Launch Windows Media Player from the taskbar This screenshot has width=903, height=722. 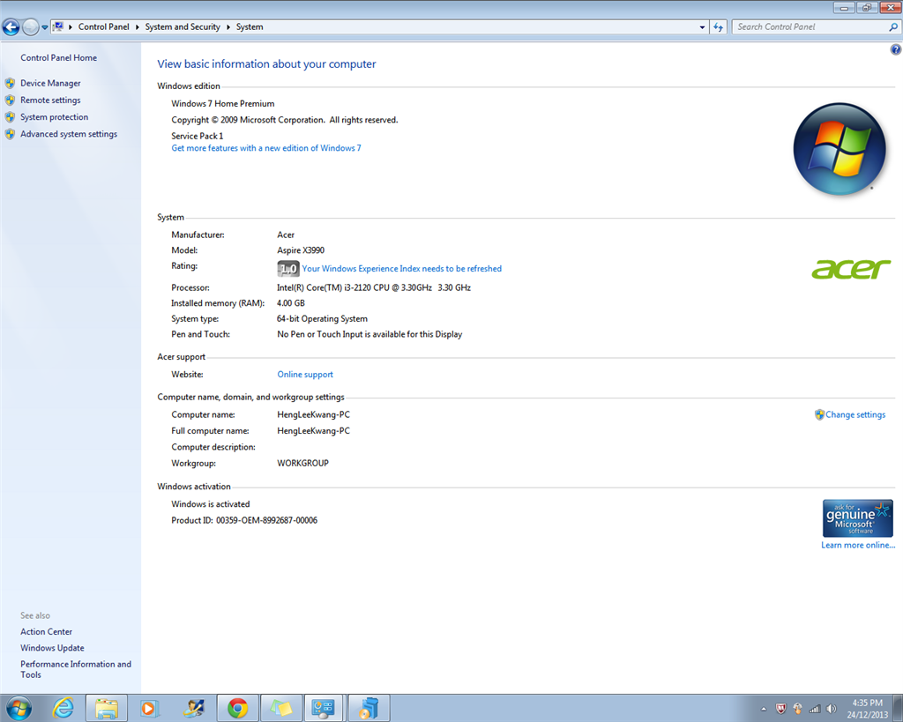pyautogui.click(x=148, y=708)
